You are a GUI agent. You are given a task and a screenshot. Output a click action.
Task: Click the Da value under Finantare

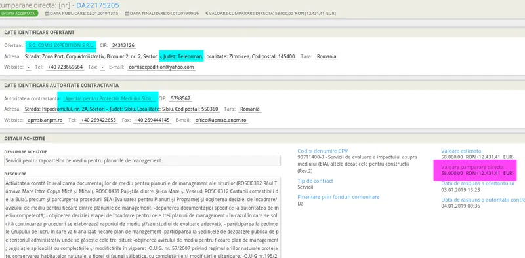click(301, 203)
